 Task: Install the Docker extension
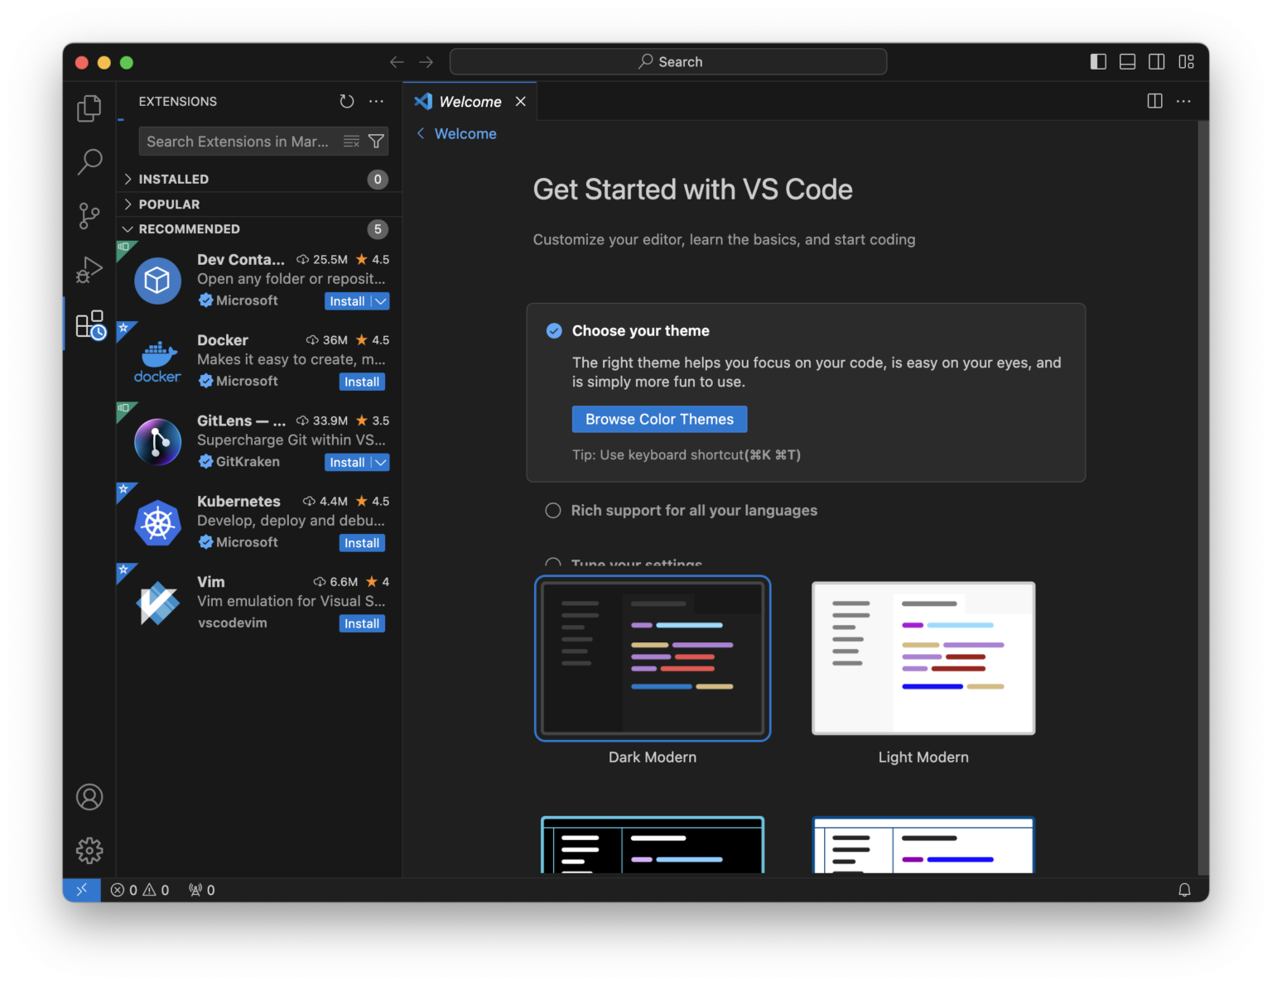(362, 381)
